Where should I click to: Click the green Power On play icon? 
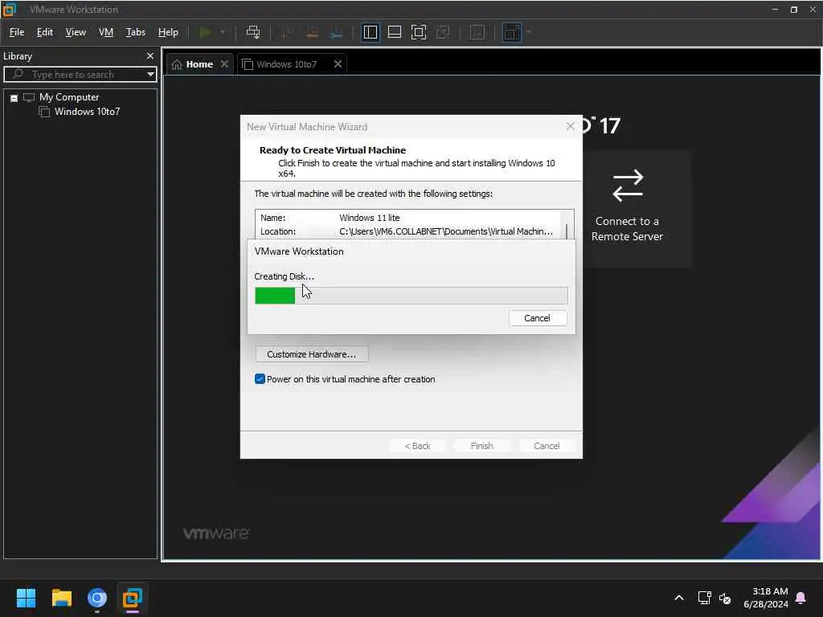click(205, 32)
